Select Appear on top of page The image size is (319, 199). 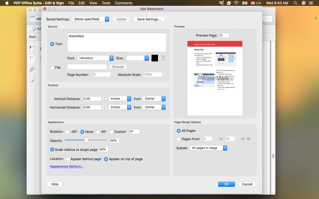point(106,159)
